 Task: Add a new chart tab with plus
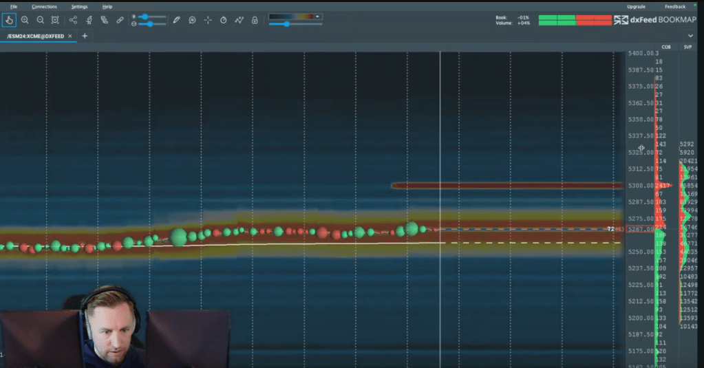tap(85, 36)
